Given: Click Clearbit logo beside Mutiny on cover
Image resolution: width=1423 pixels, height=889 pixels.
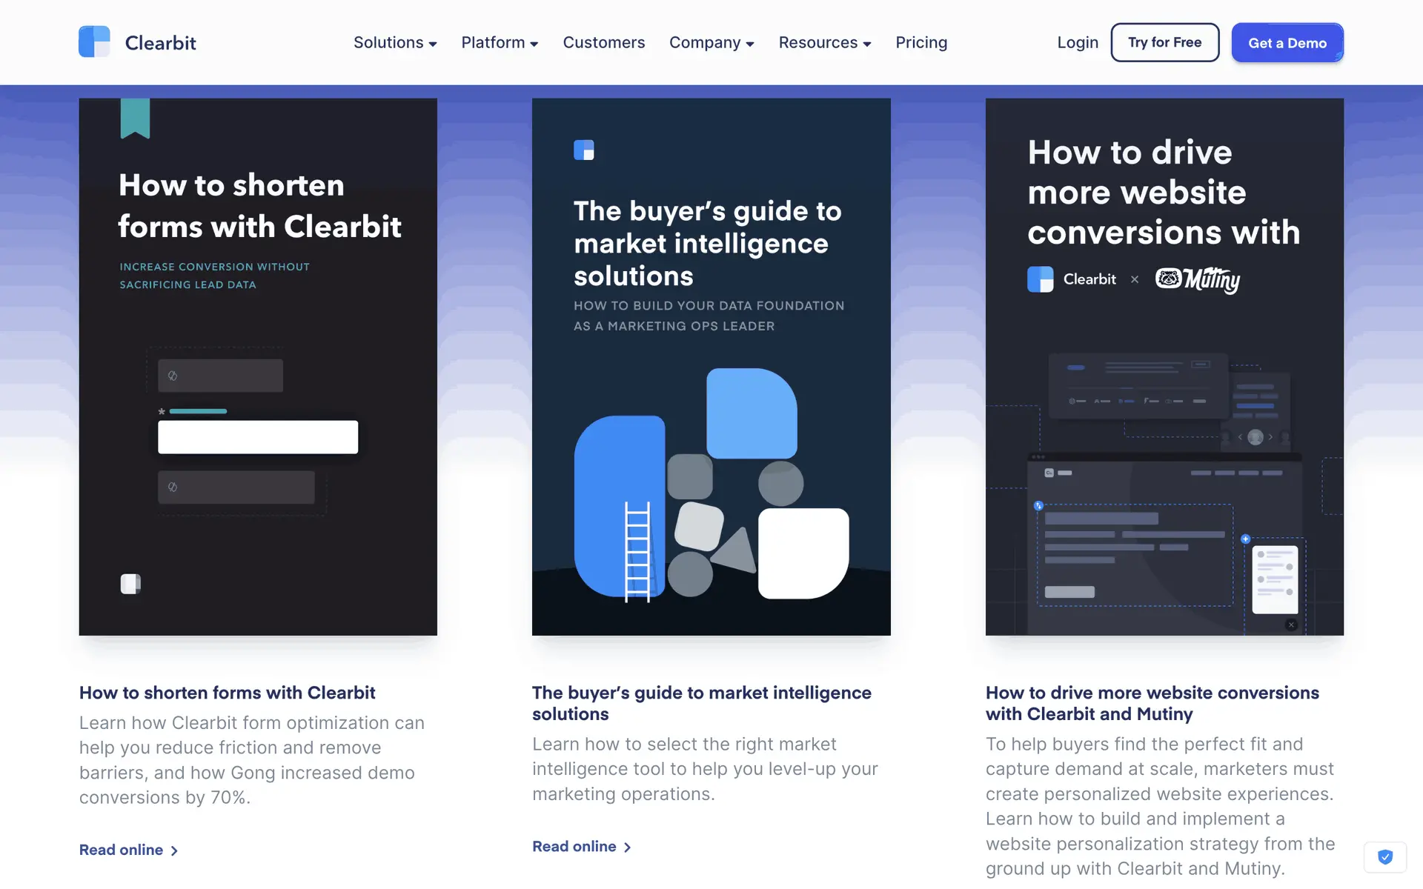Looking at the screenshot, I should coord(1072,279).
